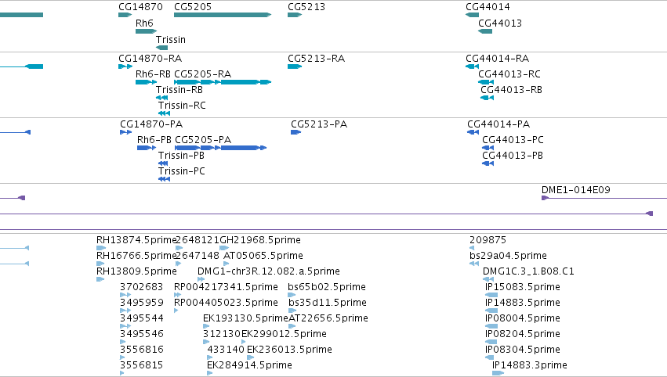Click the 3556816 EST label
The image size is (667, 377).
tap(142, 350)
